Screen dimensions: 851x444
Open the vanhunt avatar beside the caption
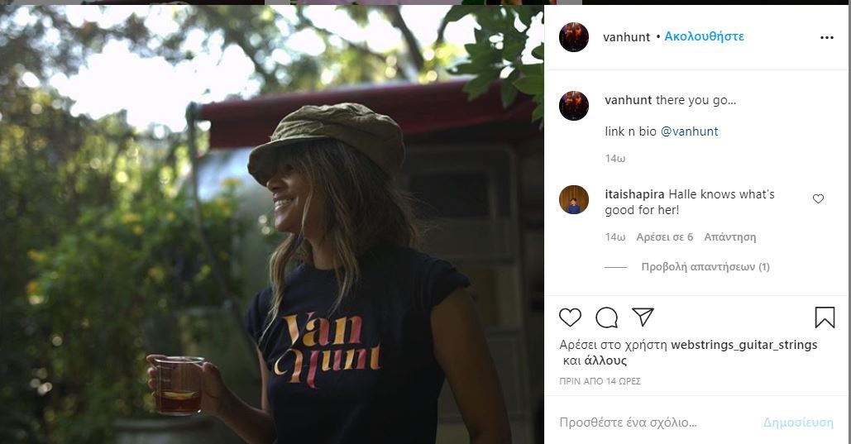(x=574, y=106)
